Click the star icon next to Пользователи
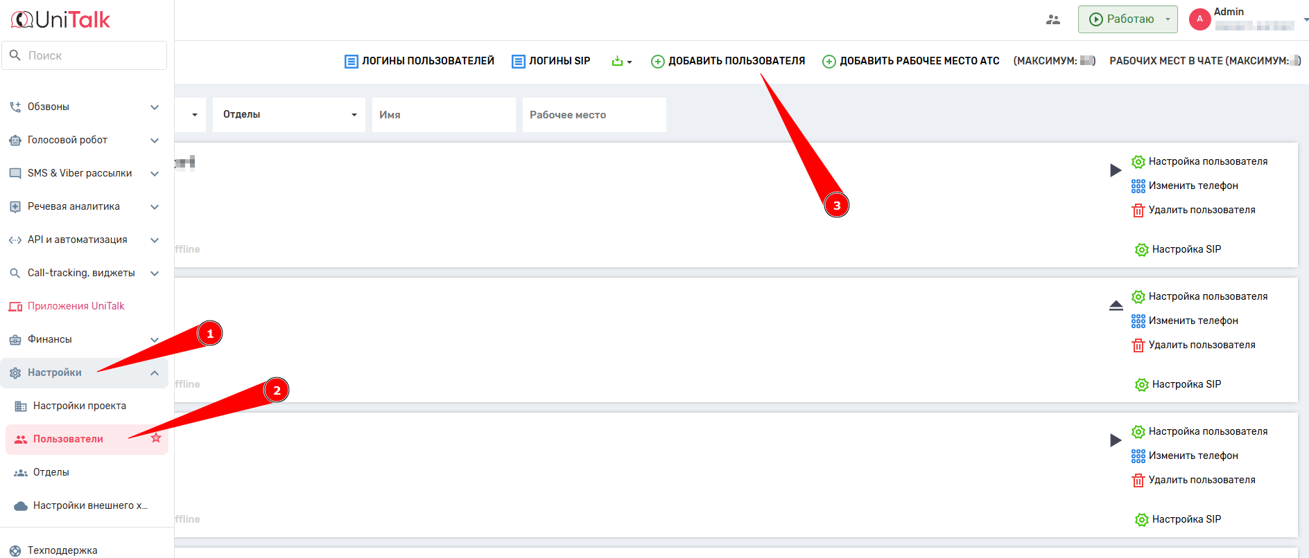 click(156, 438)
